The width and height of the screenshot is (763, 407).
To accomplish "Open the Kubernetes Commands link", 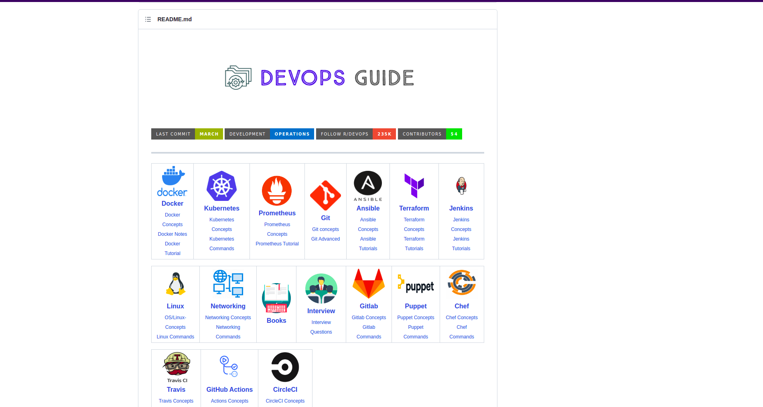I will point(222,244).
